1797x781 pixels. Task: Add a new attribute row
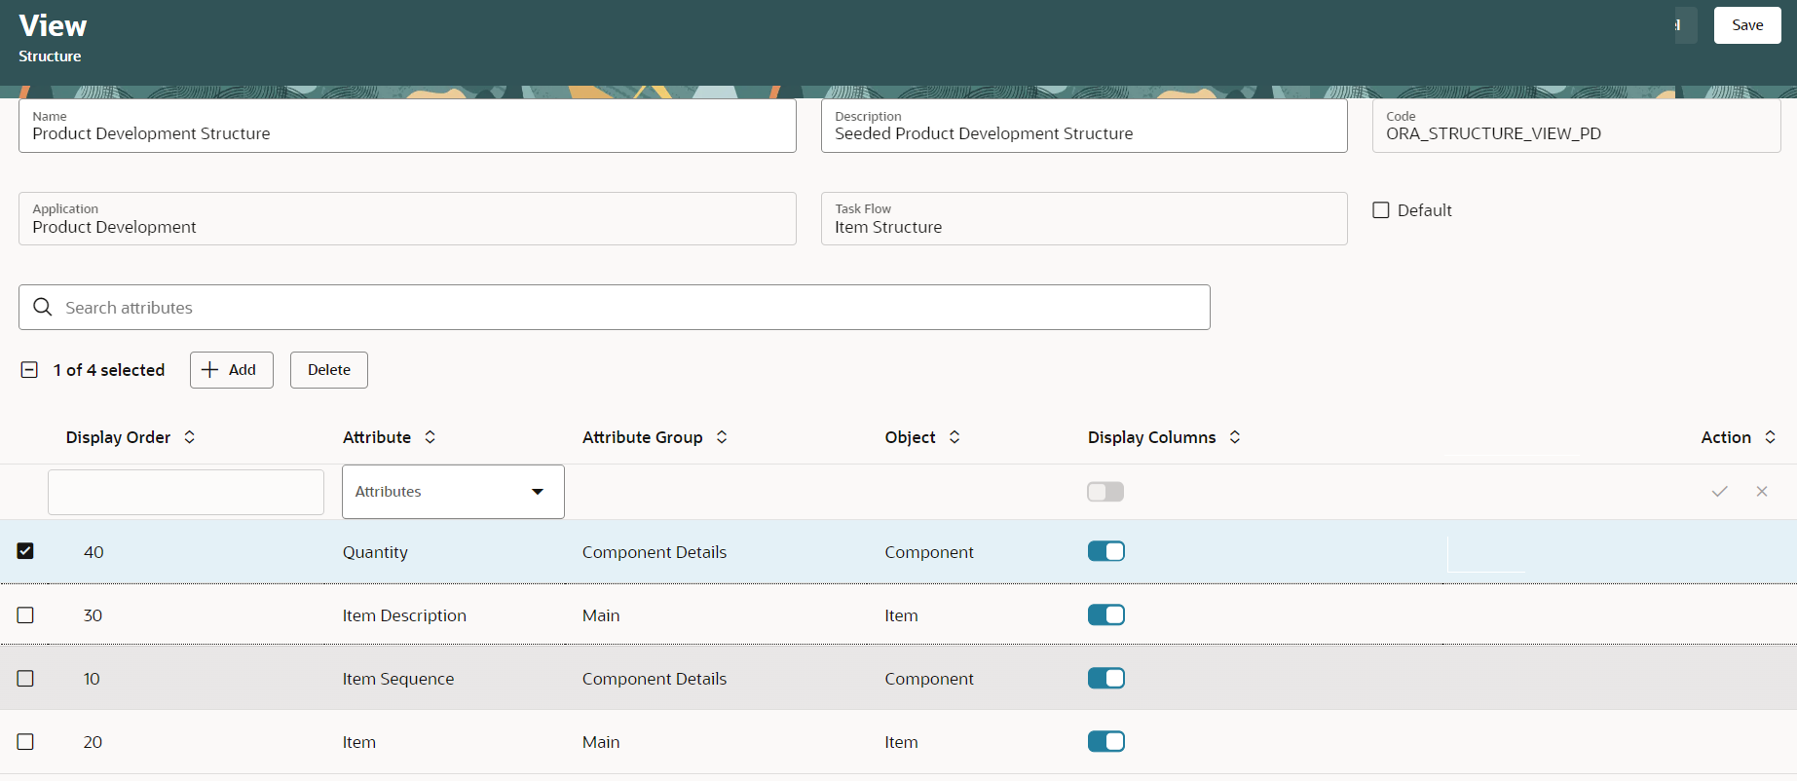coord(231,370)
